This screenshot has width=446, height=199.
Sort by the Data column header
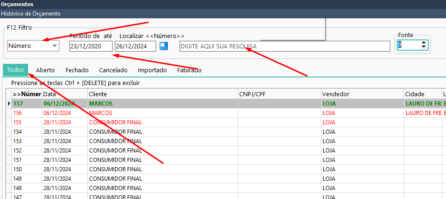[x=65, y=94]
